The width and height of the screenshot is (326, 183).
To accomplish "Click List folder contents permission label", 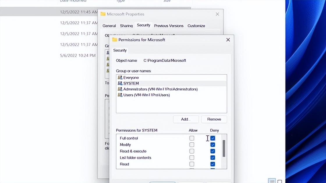I will click(135, 157).
